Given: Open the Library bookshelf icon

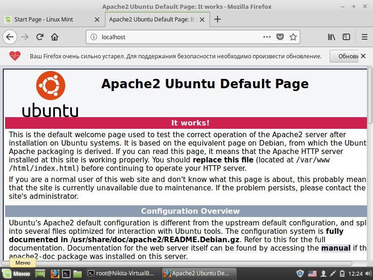Looking at the screenshot, I should tap(331, 37).
